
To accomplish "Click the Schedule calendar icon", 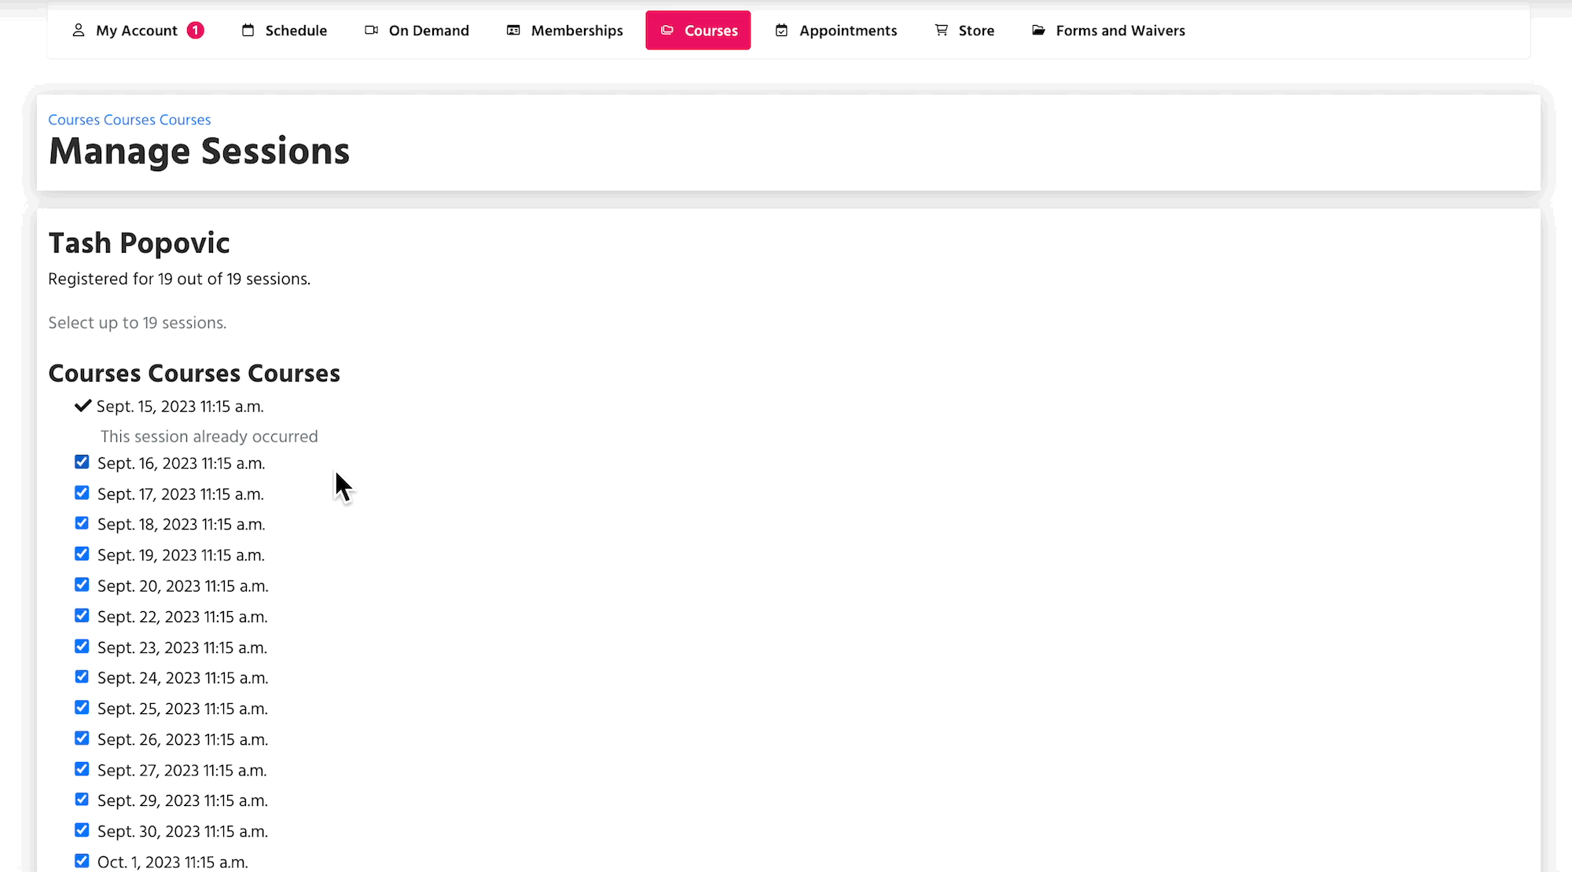I will tap(248, 31).
